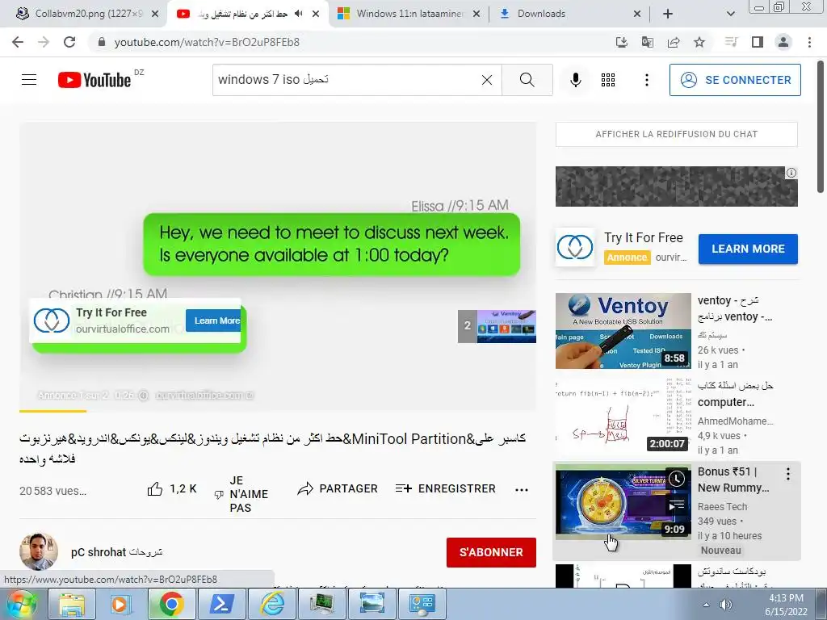Open the Chrome profile avatar
The height and width of the screenshot is (620, 827).
coord(783,42)
